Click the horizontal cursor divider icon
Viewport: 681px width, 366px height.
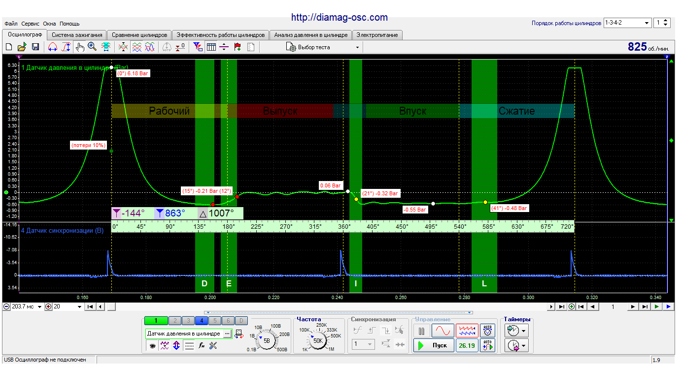point(224,47)
